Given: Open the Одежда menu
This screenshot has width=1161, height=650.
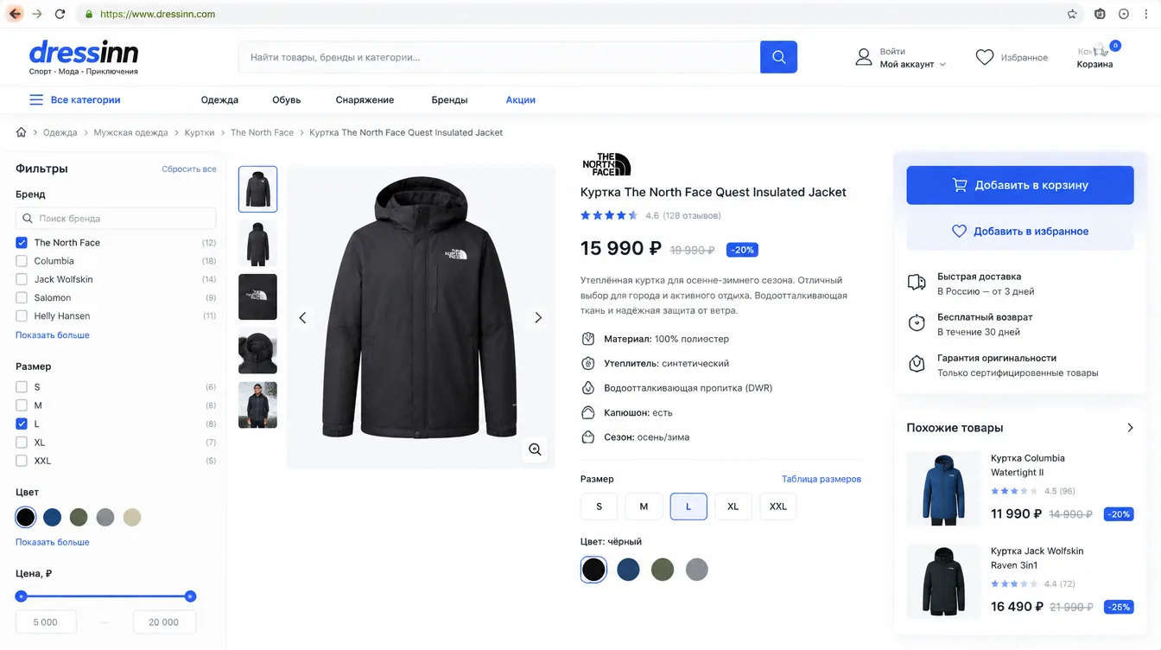Looking at the screenshot, I should coord(219,99).
